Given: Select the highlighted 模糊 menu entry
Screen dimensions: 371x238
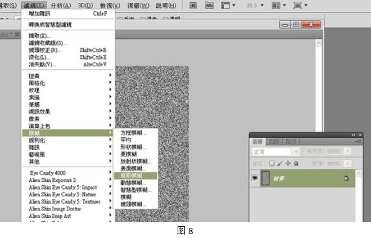Looking at the screenshot, I should click(68, 133).
